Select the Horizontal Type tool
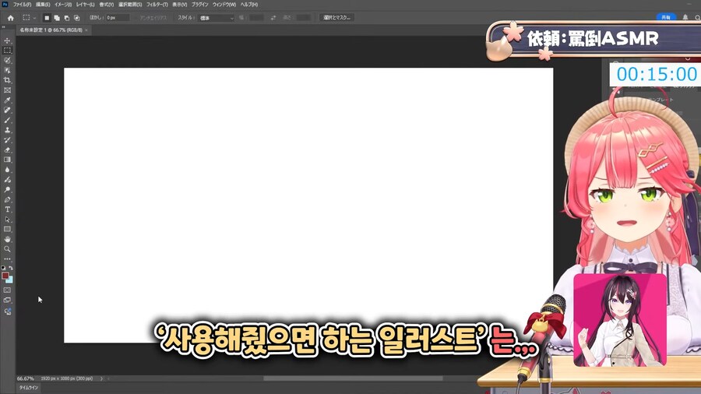Viewport: 701px width, 394px height. [x=7, y=209]
